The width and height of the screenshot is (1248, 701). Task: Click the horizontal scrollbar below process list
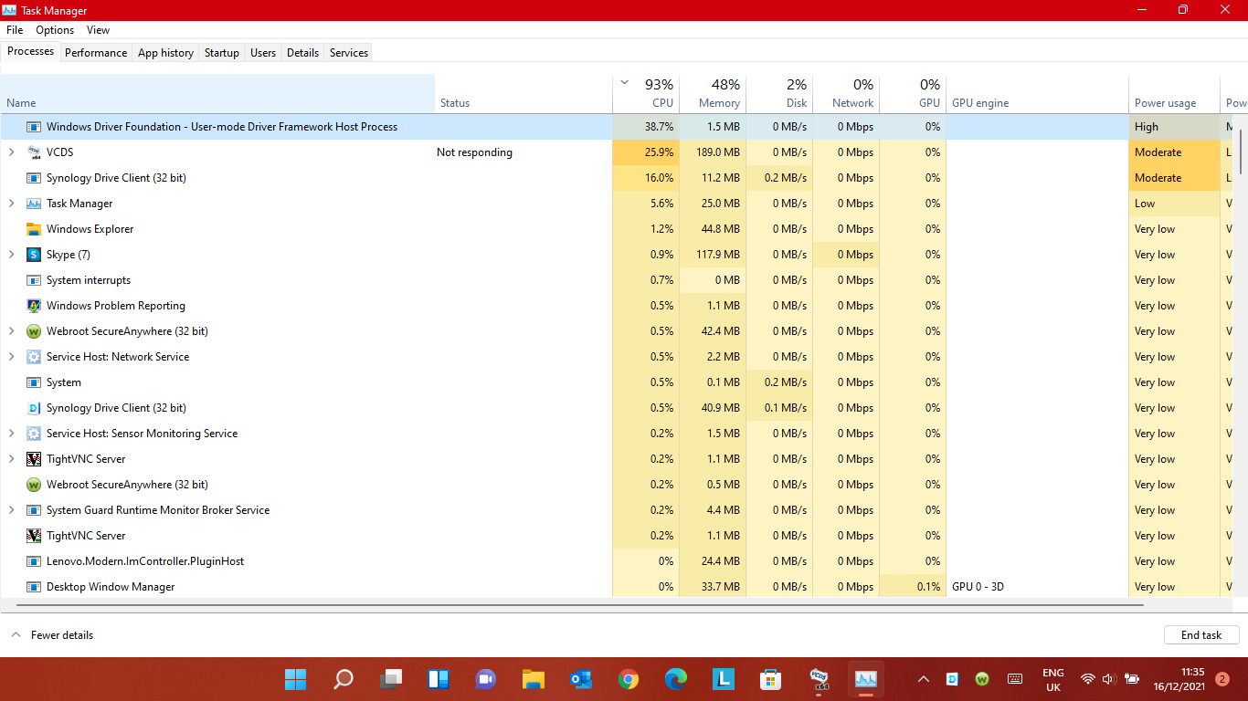576,604
